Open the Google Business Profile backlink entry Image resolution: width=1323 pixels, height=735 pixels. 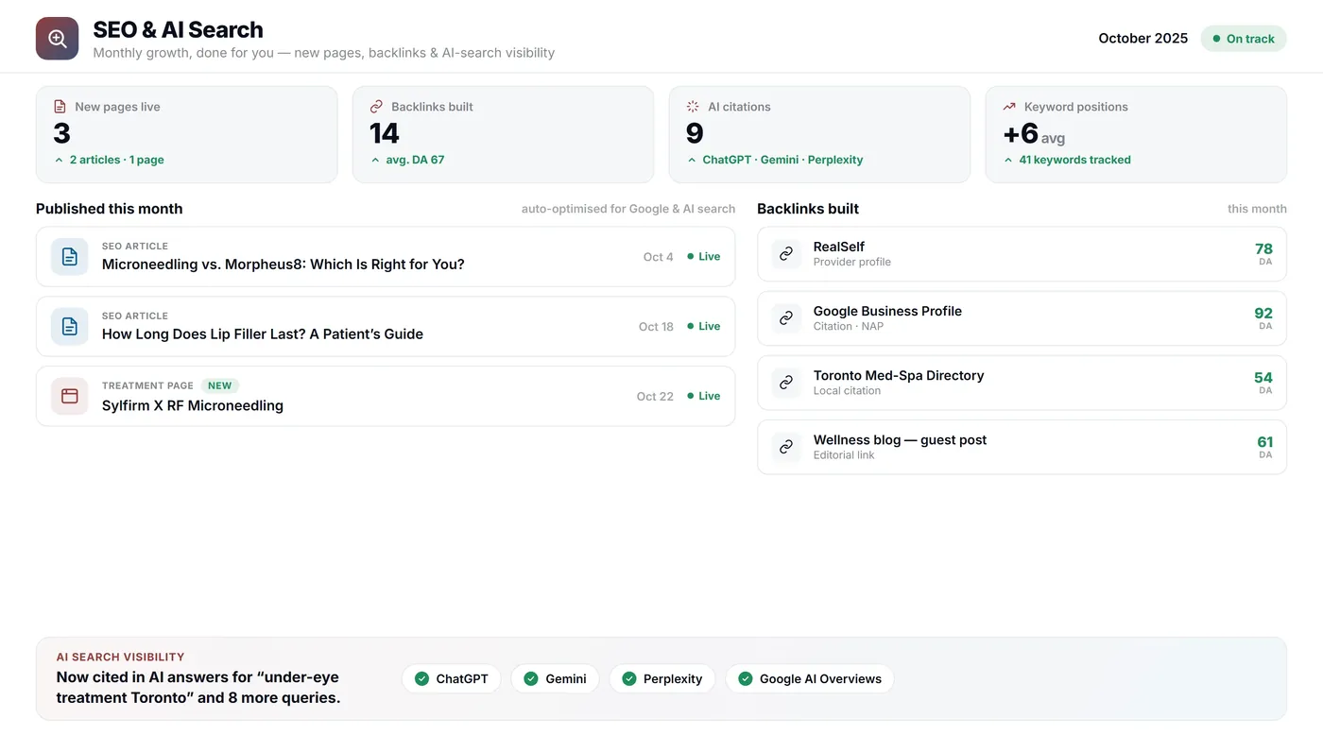point(1022,317)
